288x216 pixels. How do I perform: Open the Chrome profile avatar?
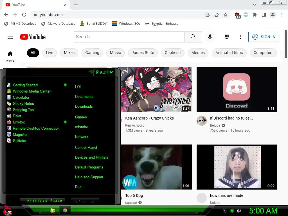click(273, 15)
